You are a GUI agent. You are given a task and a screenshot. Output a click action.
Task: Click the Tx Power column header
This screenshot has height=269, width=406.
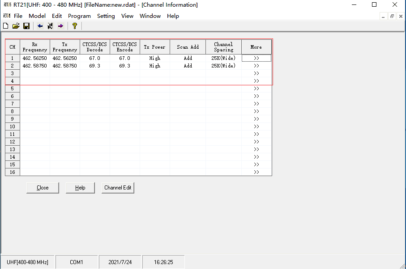(x=155, y=47)
